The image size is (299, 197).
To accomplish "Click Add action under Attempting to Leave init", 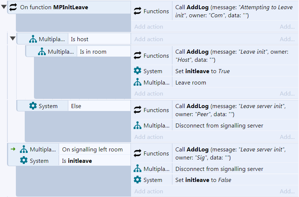I will pyautogui.click(x=149, y=27).
